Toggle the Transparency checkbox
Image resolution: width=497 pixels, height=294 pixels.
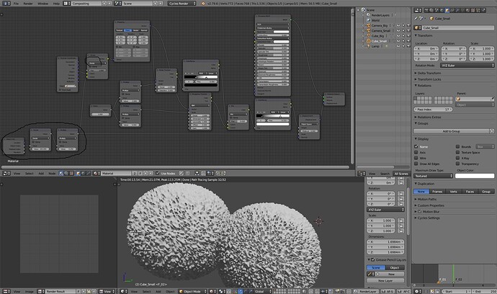[x=457, y=164]
